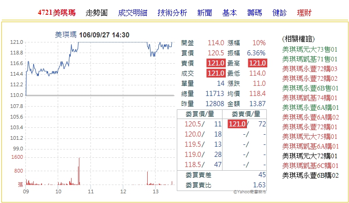
Task: Open warrant 美琪瑪永豐6A購02
Action: coord(311,117)
